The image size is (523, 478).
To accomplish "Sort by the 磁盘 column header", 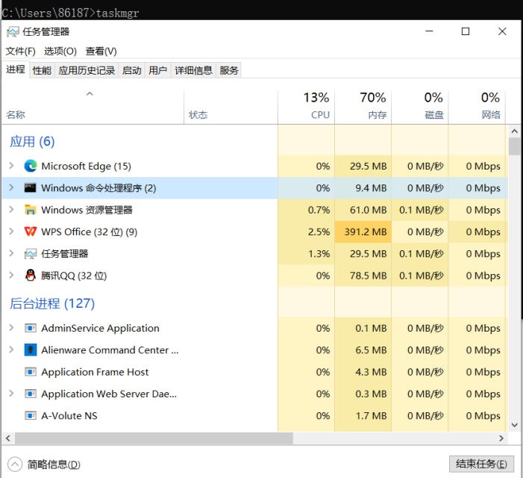I will pyautogui.click(x=420, y=107).
